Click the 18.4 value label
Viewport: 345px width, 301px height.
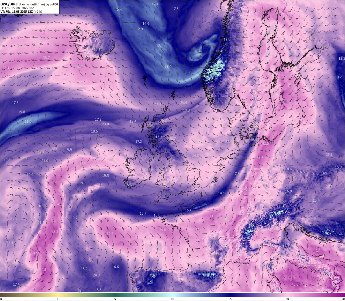click(288, 169)
